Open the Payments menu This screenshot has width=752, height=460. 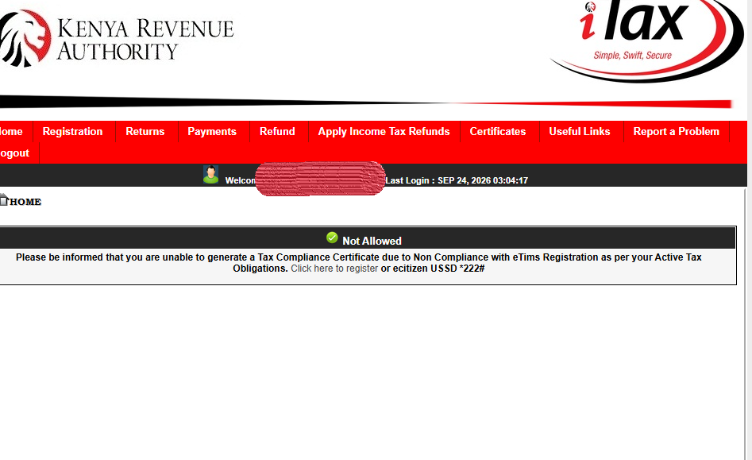212,131
